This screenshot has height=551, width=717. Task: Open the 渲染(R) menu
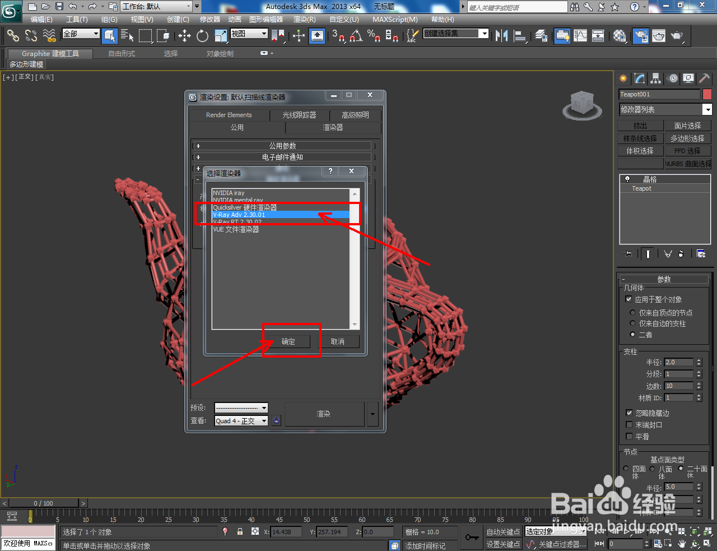[x=304, y=20]
